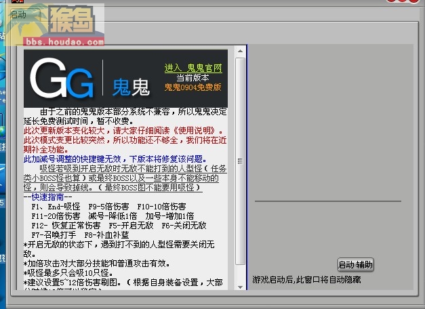The height and width of the screenshot is (309, 425).
Task: Click the scrollbar up arrow
Action: pyautogui.click(x=240, y=51)
